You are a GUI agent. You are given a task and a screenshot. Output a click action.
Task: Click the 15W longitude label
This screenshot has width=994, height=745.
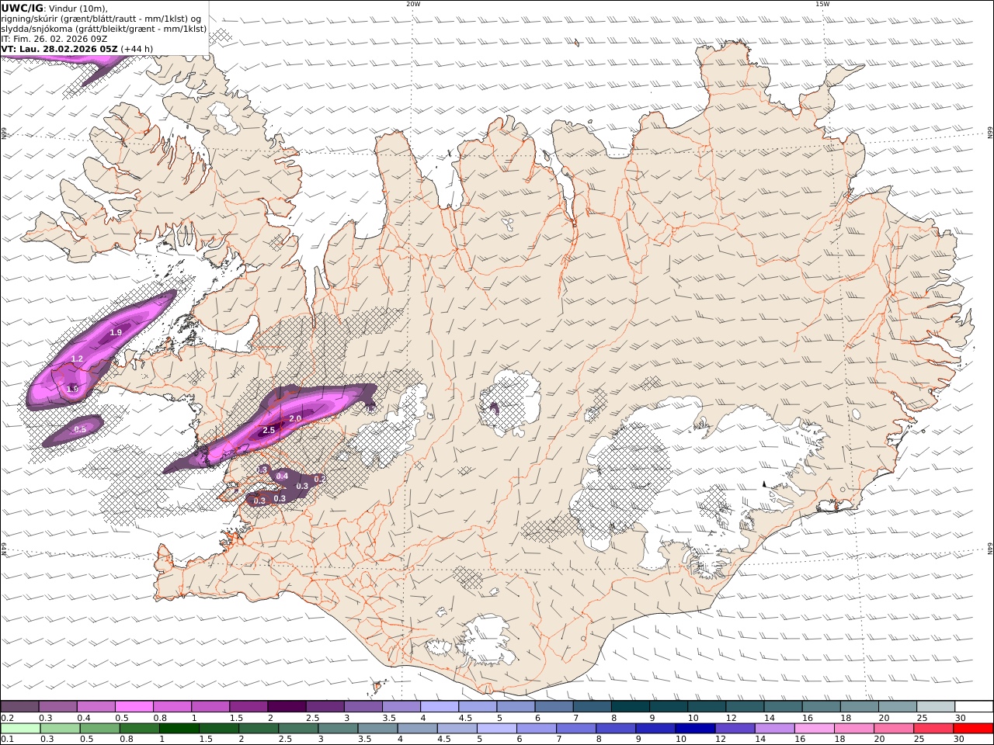point(822,4)
